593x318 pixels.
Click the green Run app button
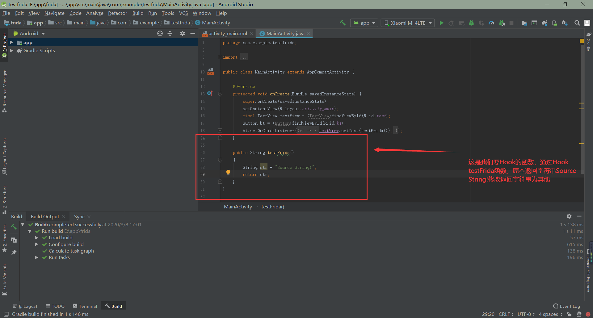pos(441,23)
